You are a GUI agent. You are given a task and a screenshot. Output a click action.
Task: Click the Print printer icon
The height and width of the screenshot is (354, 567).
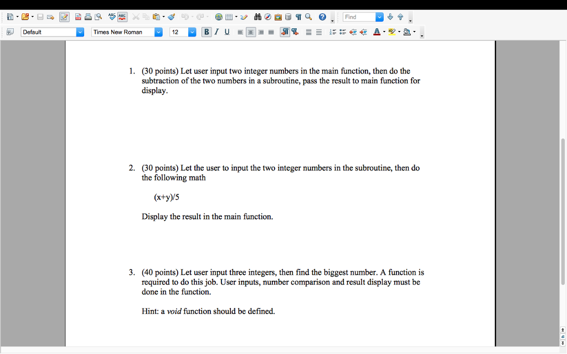[88, 17]
